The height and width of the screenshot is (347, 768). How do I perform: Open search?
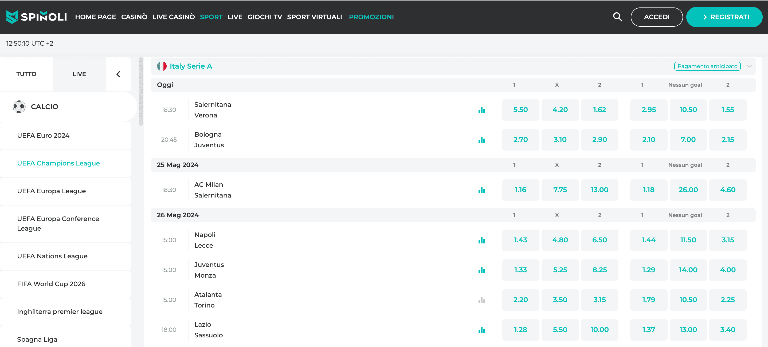617,17
